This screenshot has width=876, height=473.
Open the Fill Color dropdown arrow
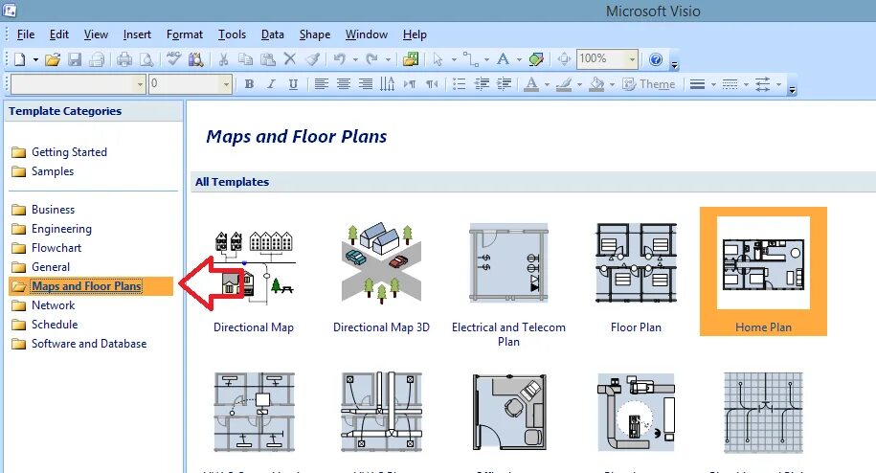pyautogui.click(x=613, y=84)
